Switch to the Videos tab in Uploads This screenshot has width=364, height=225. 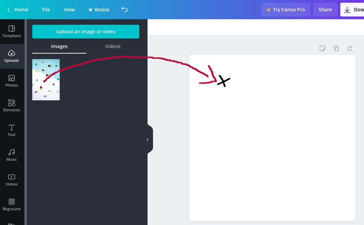(113, 46)
